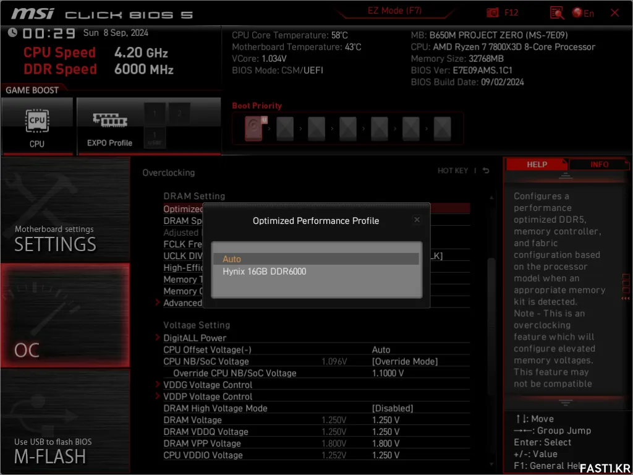Select EXPO profile 2
The image size is (633, 475).
pos(179,114)
